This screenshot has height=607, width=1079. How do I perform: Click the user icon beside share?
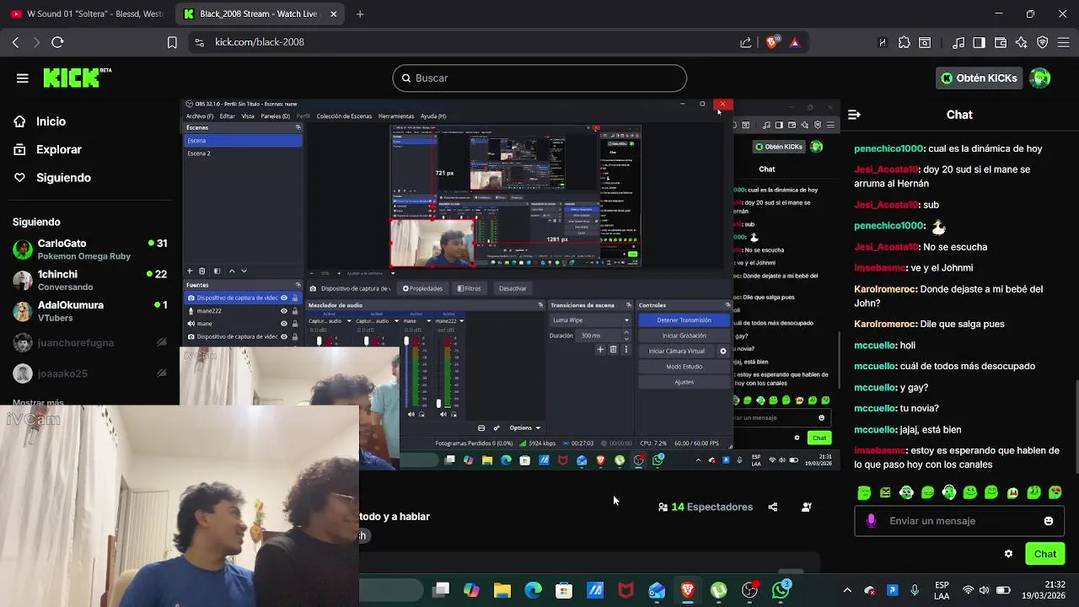tap(807, 507)
